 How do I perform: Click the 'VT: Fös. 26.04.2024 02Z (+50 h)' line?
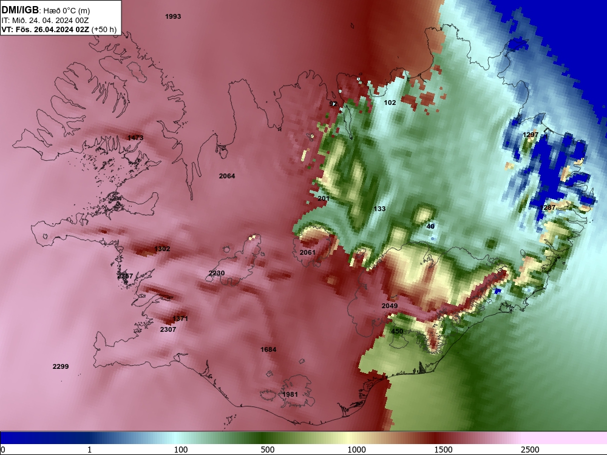pos(59,29)
